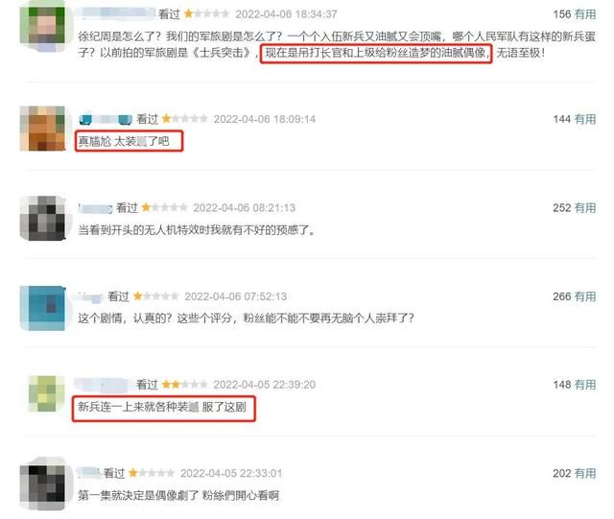Click the star rating beside 2022-04-06 18:09:14

click(x=185, y=119)
